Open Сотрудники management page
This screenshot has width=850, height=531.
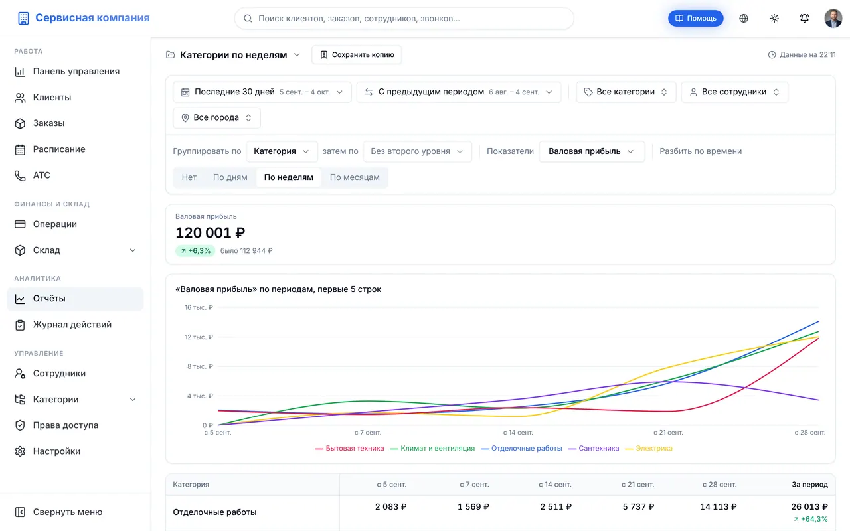pyautogui.click(x=76, y=373)
